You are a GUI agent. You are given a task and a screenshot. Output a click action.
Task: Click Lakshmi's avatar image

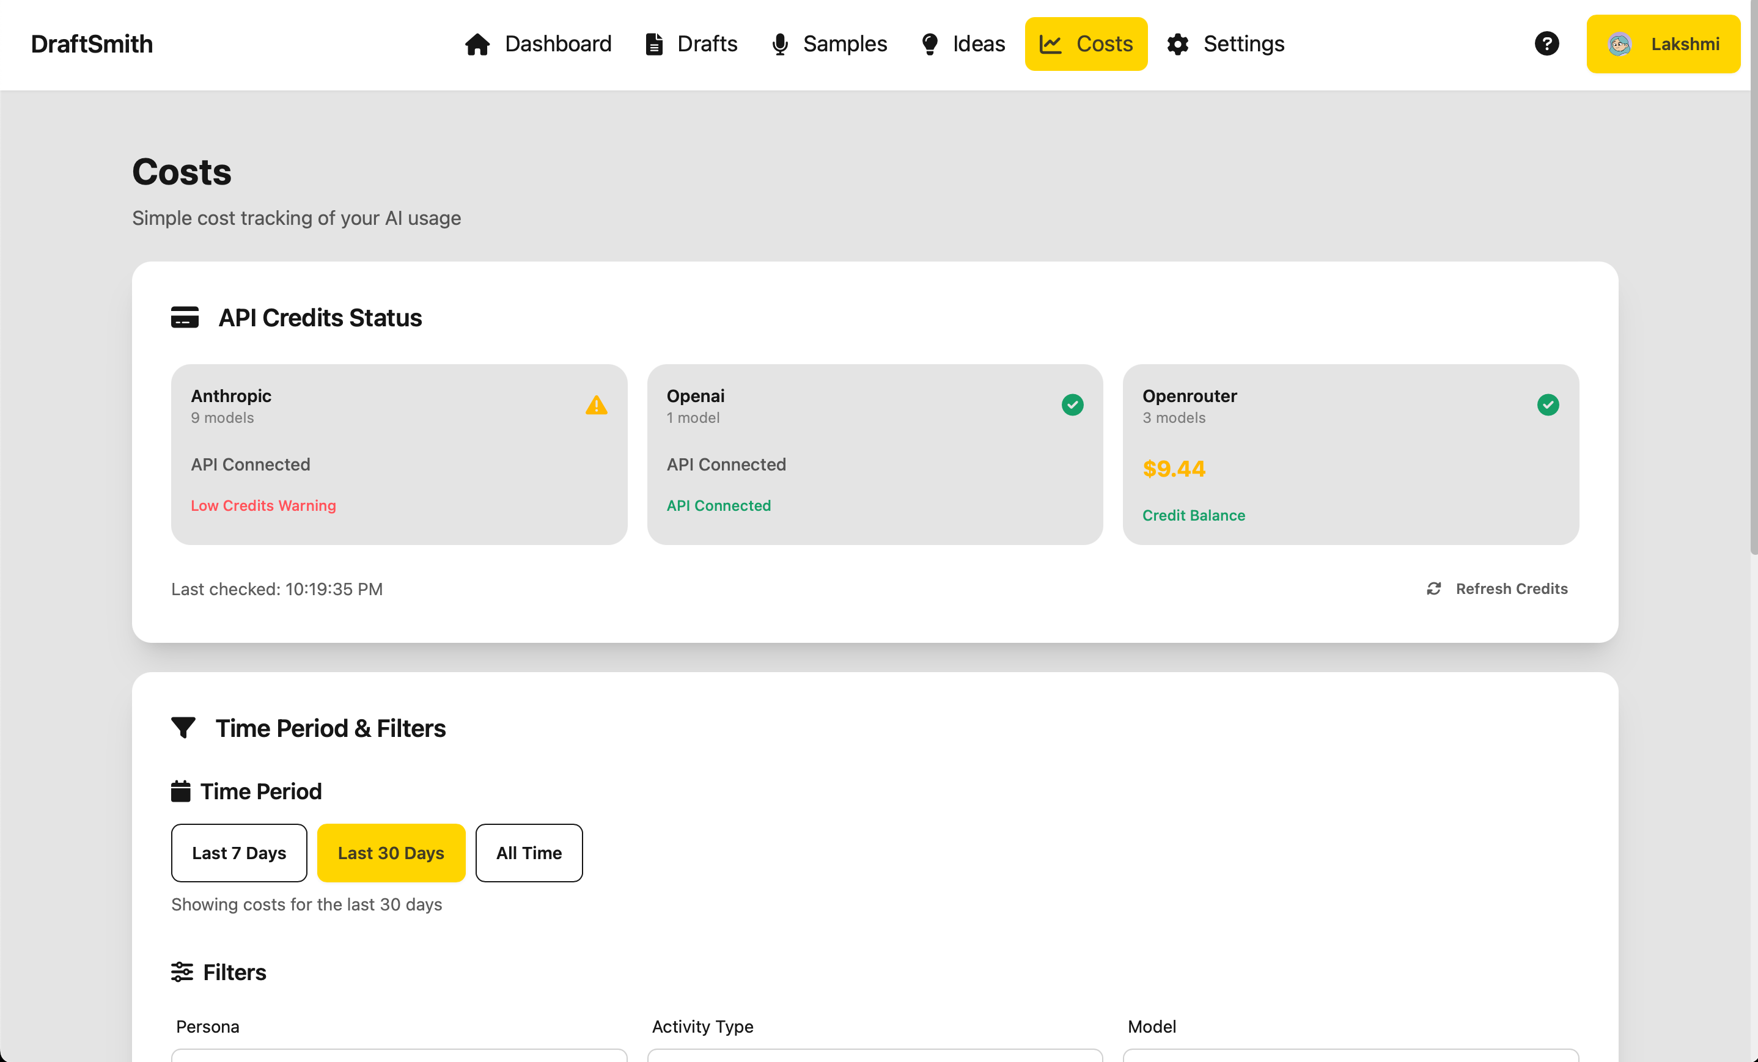click(1620, 44)
